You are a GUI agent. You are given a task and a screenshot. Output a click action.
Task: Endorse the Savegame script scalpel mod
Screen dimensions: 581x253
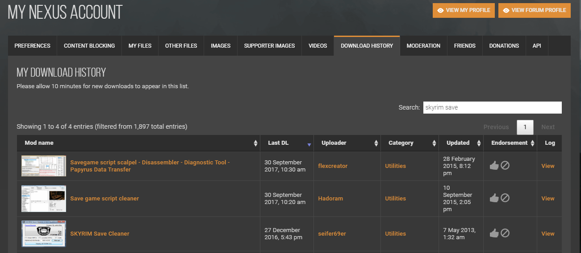(494, 166)
